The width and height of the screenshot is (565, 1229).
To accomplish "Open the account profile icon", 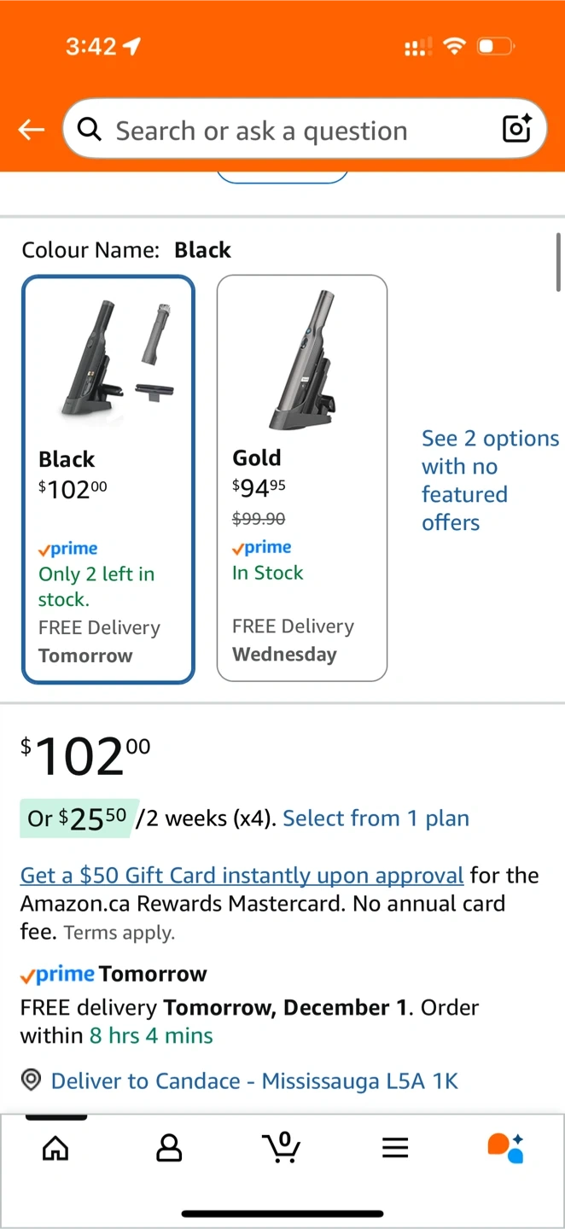I will (169, 1148).
